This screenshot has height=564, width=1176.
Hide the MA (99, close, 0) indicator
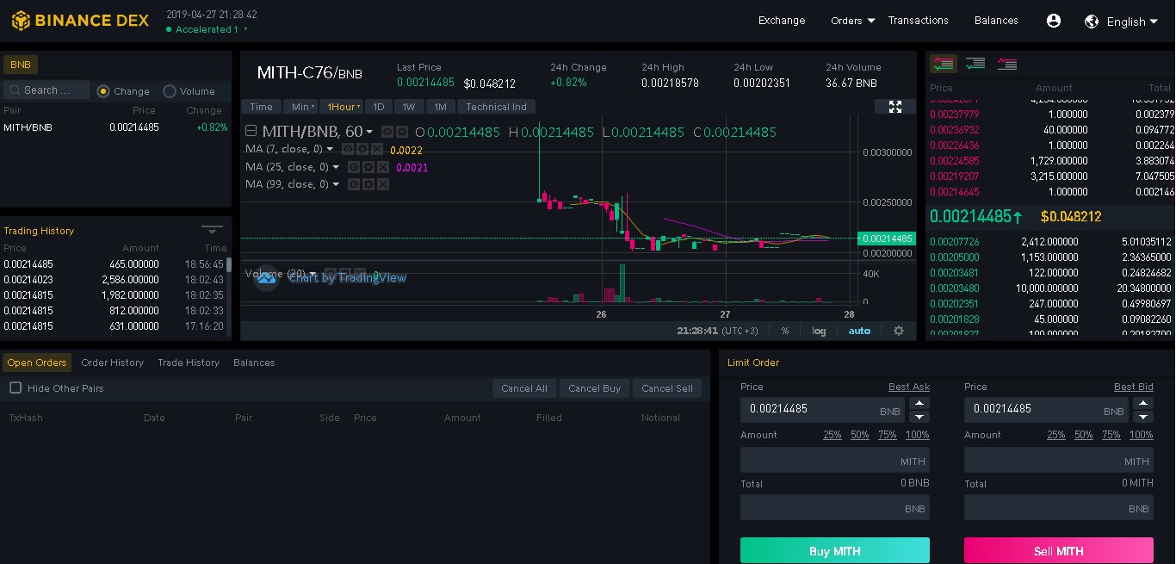pyautogui.click(x=352, y=183)
